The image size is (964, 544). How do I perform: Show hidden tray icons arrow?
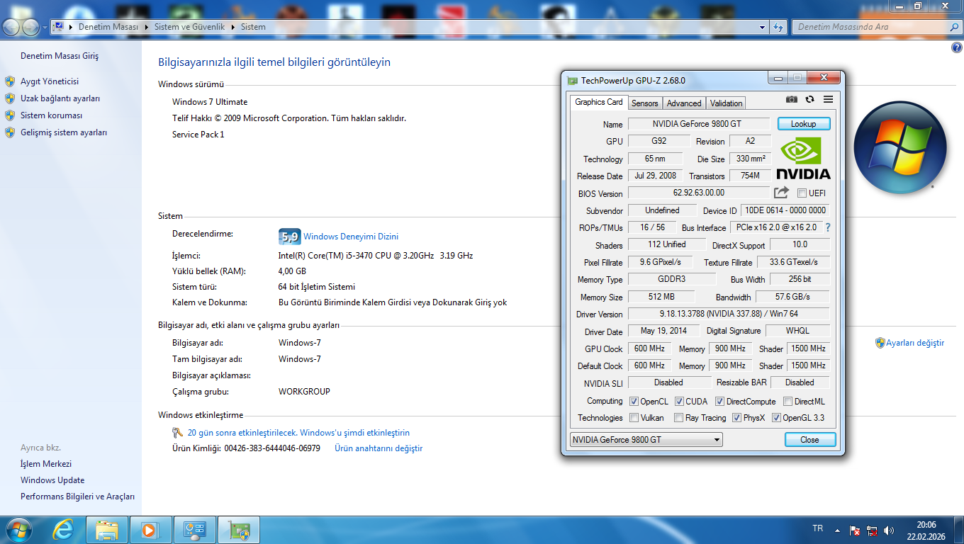click(x=838, y=530)
